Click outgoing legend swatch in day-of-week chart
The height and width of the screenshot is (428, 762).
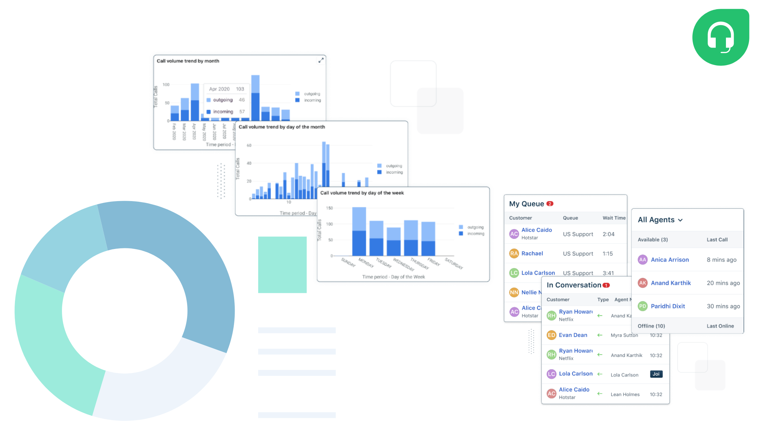(x=461, y=227)
